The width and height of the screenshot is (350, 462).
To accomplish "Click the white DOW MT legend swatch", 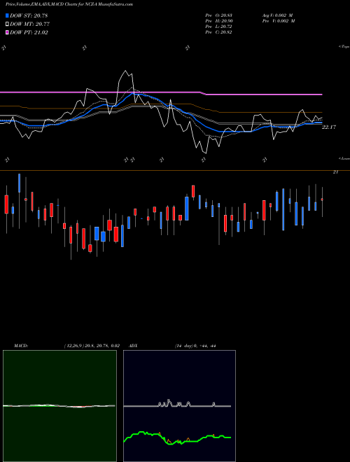I will 8,24.
